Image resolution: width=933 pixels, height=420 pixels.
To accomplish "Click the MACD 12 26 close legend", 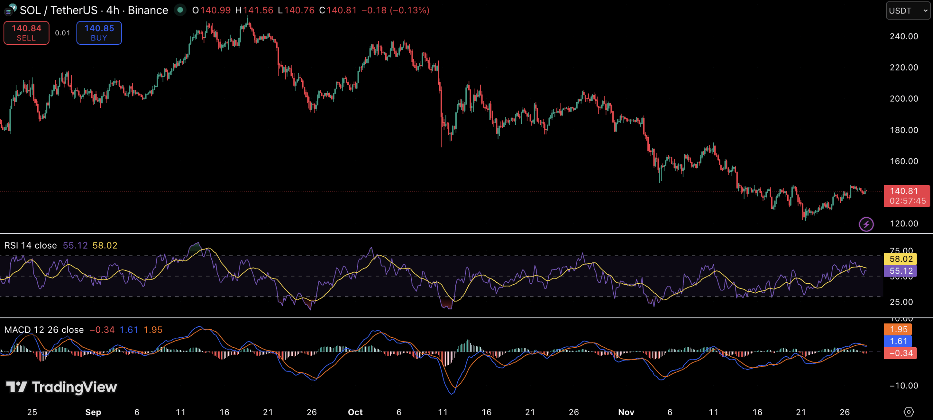I will point(44,330).
